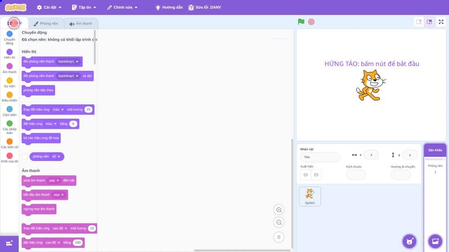This screenshot has height=252, width=449.
Task: Switch to the Âm thanh tab
Action: click(x=81, y=24)
